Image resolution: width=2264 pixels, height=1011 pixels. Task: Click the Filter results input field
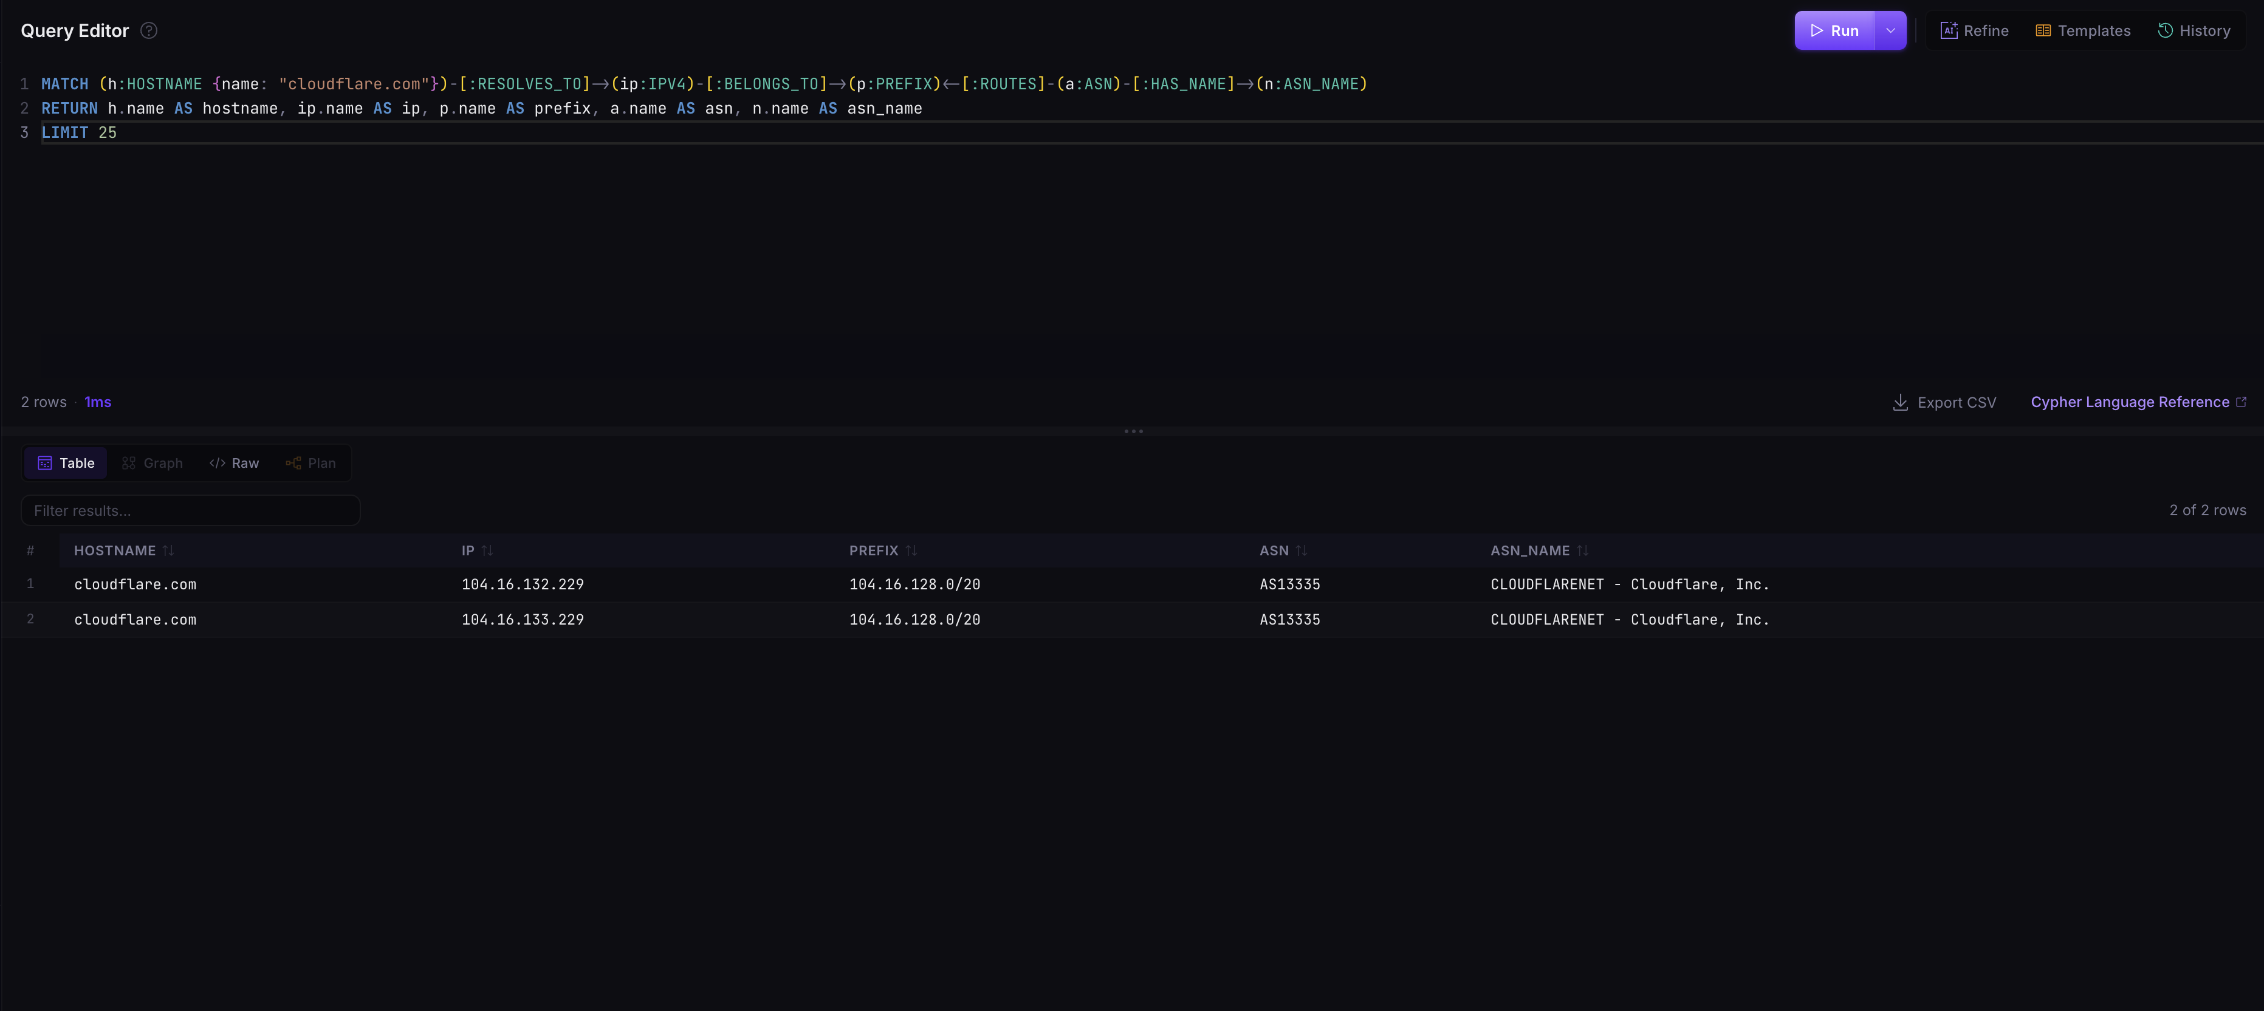191,511
